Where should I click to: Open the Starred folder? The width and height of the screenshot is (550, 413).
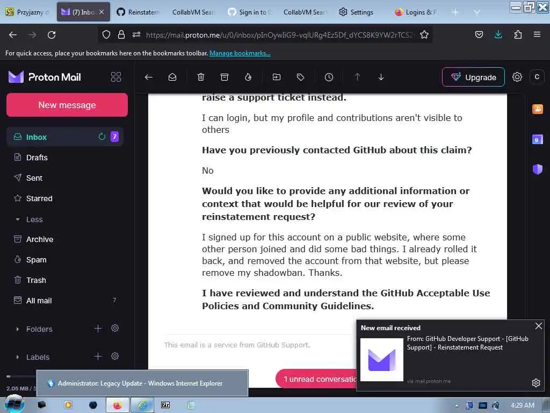pyautogui.click(x=65, y=198)
